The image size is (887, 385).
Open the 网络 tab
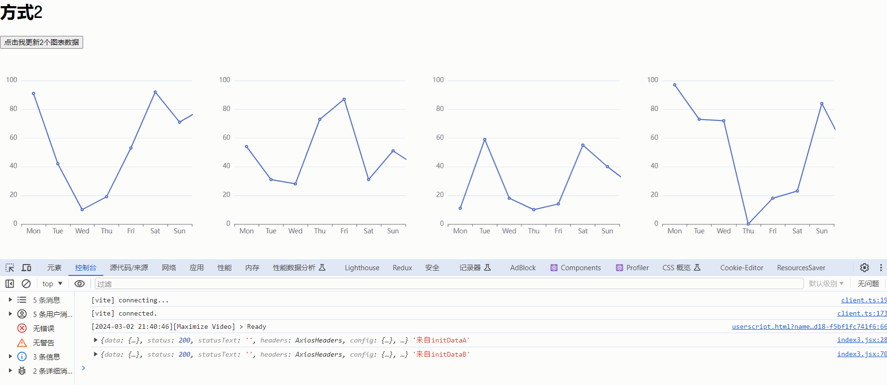(x=169, y=268)
